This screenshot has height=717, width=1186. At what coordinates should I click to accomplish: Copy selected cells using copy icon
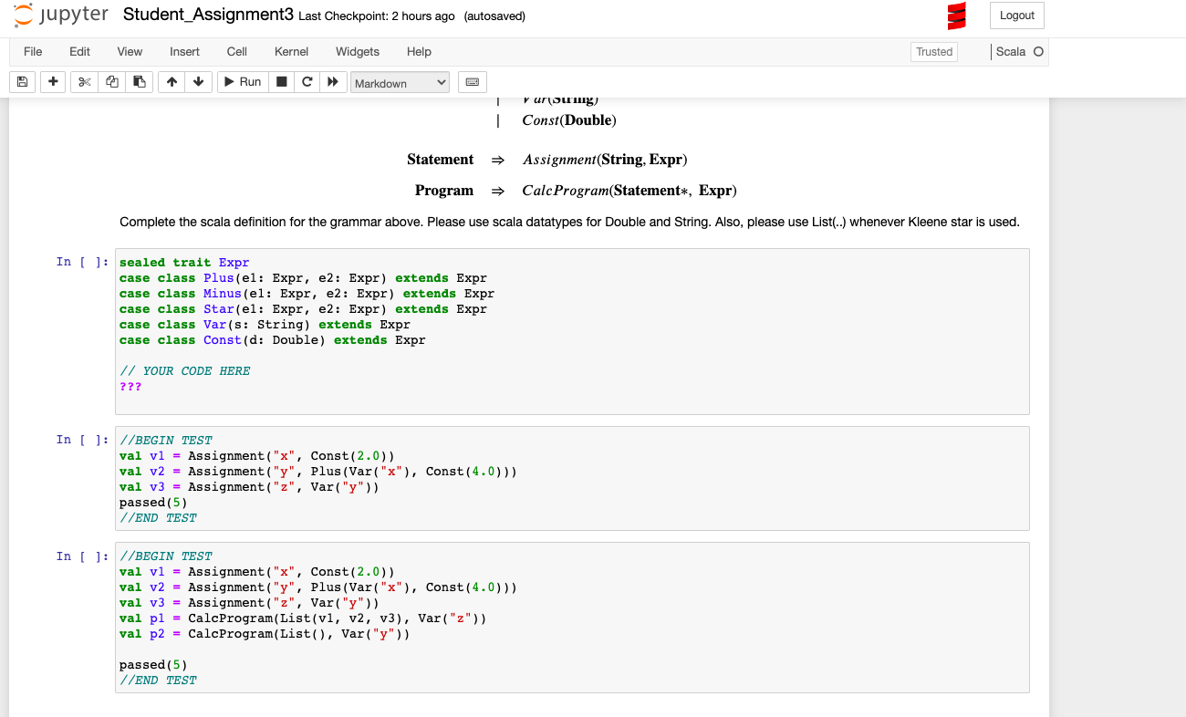point(110,81)
